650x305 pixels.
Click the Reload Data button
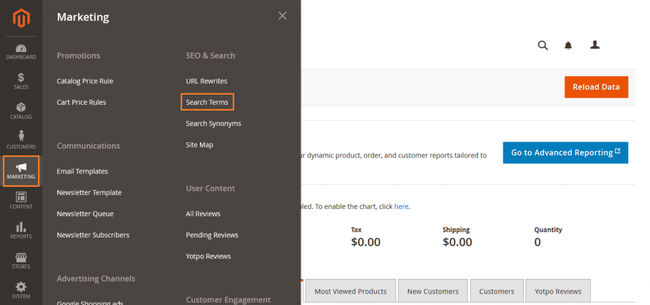coord(596,87)
